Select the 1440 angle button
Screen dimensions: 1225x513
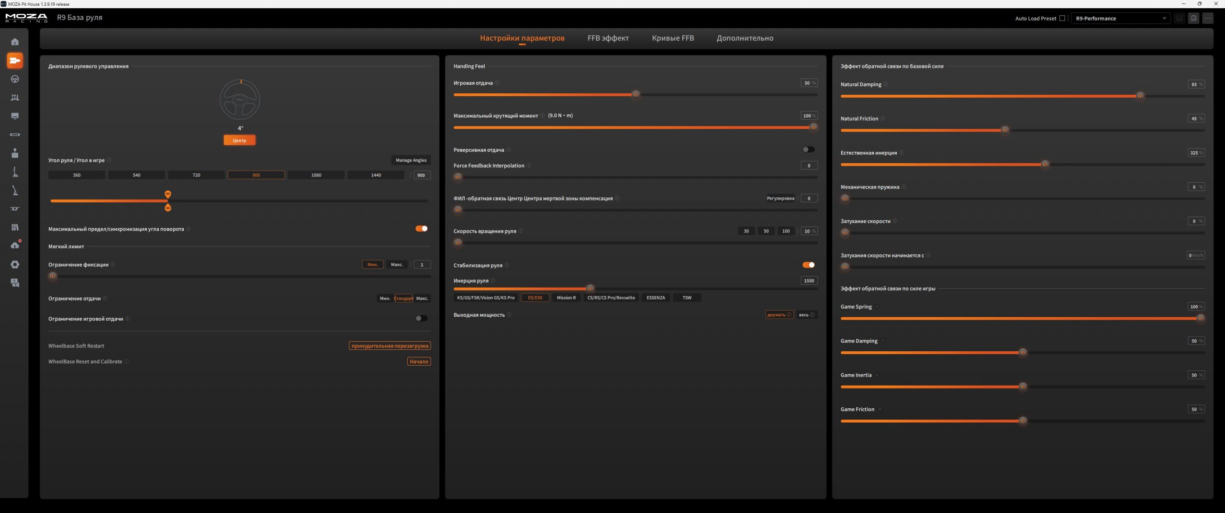pos(376,175)
